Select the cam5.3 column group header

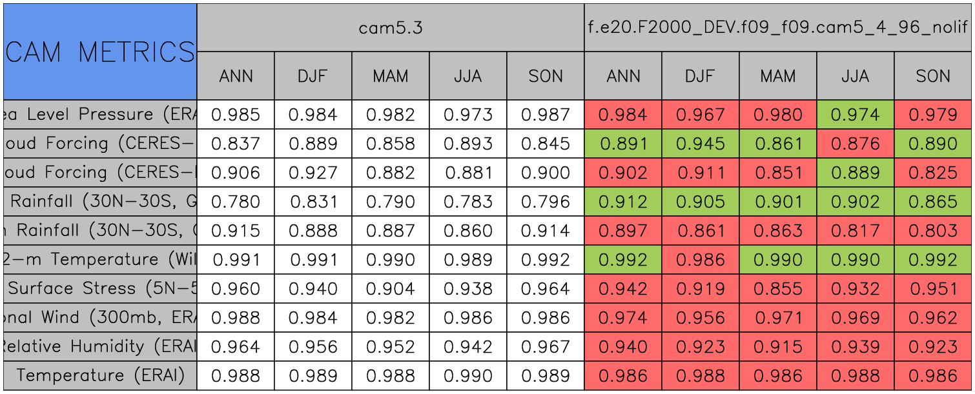point(391,28)
